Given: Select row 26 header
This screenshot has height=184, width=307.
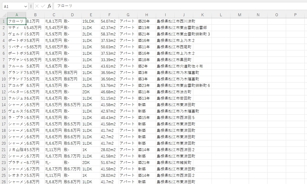Looking at the screenshot, I should tap(4, 182).
